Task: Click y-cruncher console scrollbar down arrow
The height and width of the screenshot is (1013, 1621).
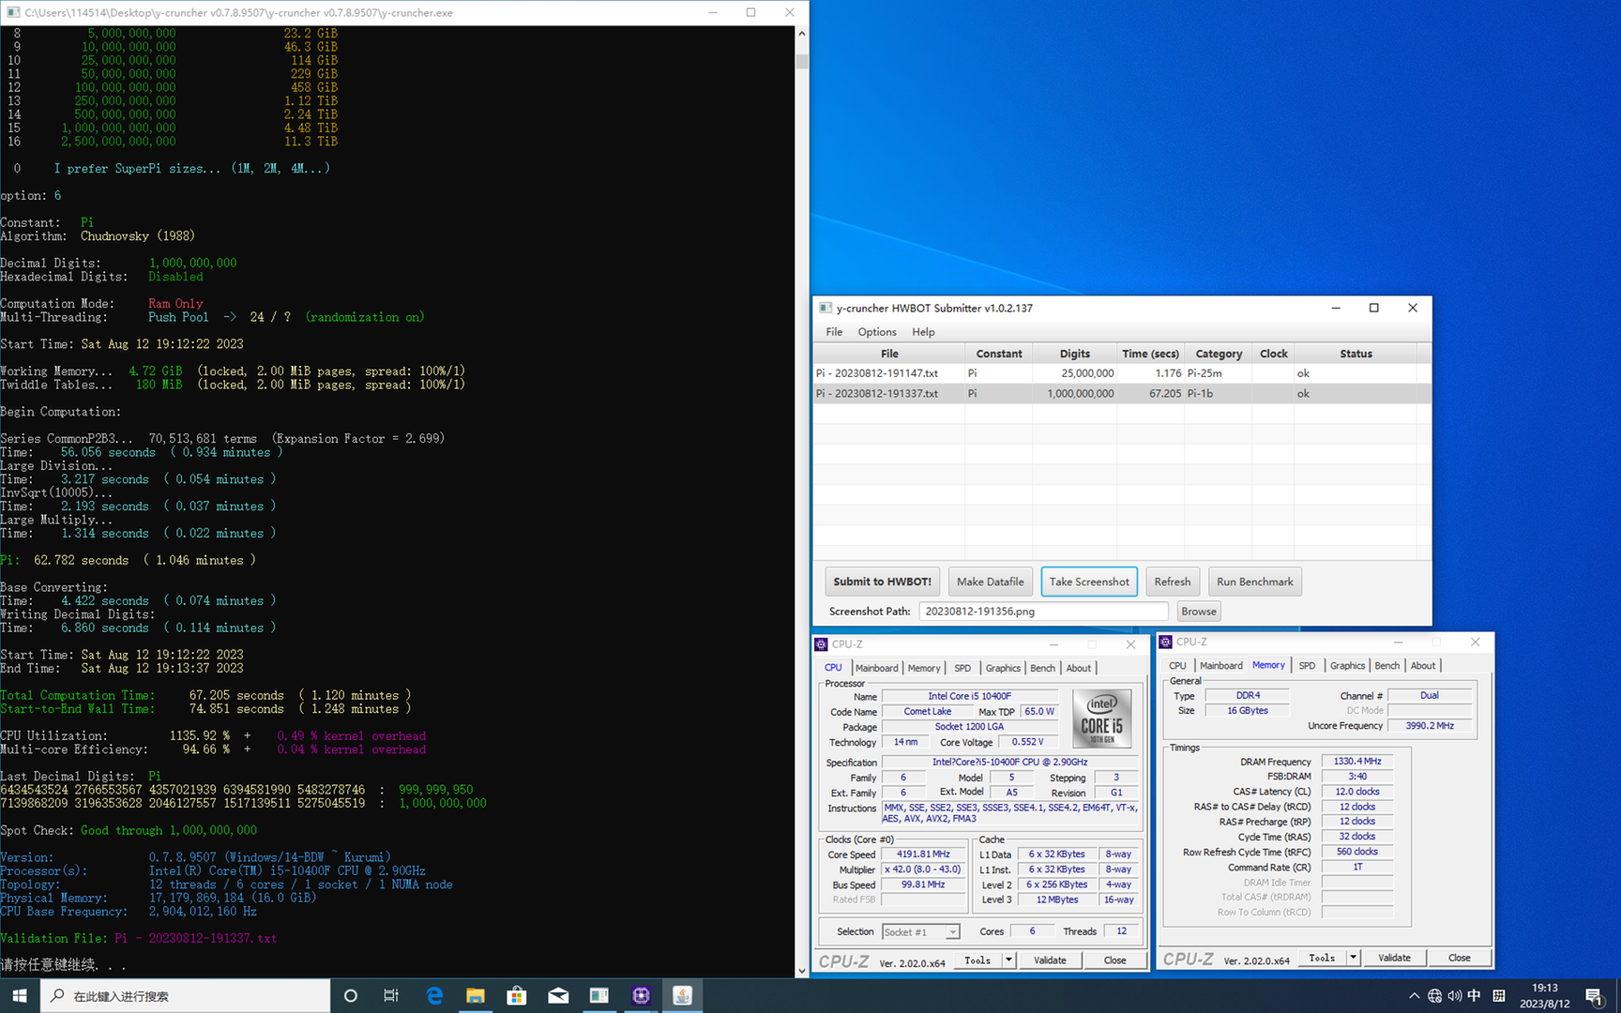Action: pyautogui.click(x=801, y=971)
